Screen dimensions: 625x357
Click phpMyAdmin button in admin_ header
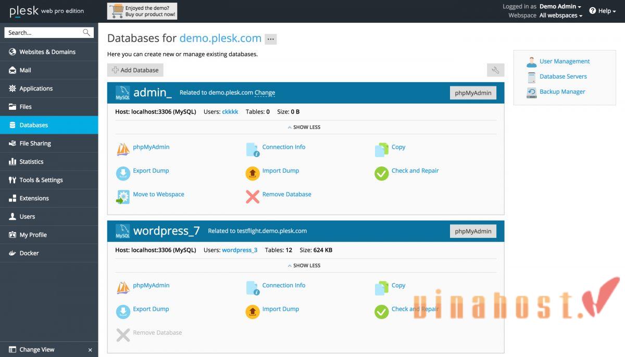pyautogui.click(x=473, y=93)
